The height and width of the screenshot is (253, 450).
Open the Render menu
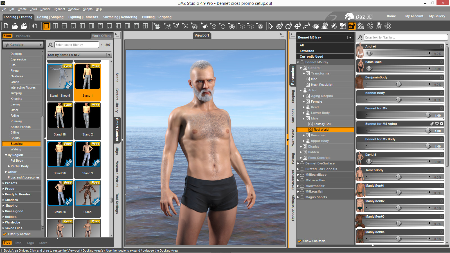(x=45, y=9)
